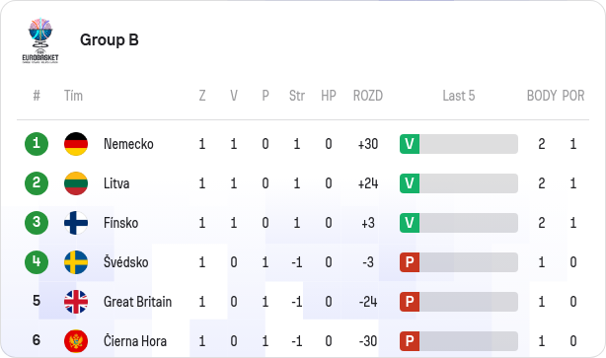Click the Germany flag icon

(76, 144)
